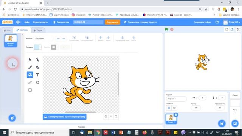Click the redo arrow in costume editor
Viewport: 242px width, 136px height.
pos(64,39)
